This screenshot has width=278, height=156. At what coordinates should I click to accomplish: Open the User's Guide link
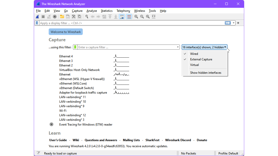click(x=58, y=140)
